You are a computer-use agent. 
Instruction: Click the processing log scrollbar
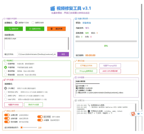pos(136,117)
